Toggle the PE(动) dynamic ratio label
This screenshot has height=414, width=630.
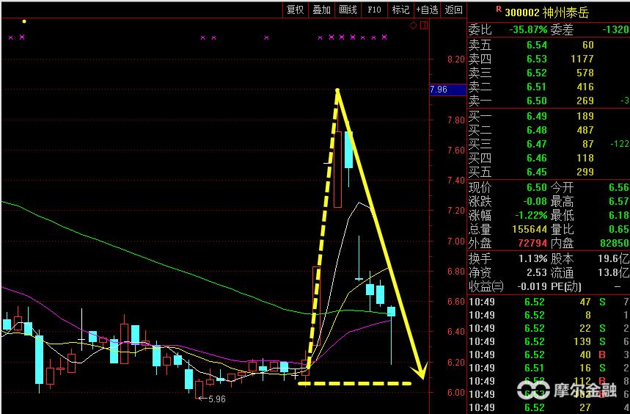point(566,286)
